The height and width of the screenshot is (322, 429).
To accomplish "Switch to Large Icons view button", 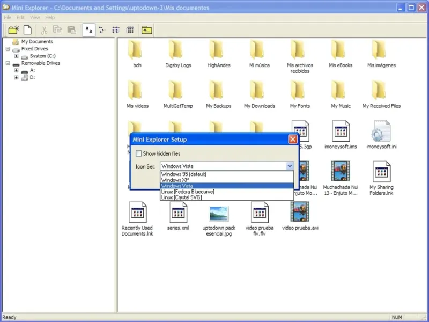I will coord(88,30).
